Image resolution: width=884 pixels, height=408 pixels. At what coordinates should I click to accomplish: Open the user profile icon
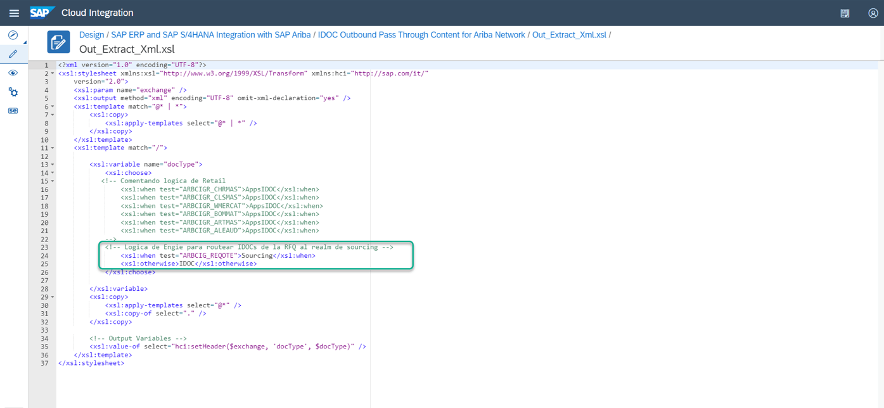click(873, 13)
